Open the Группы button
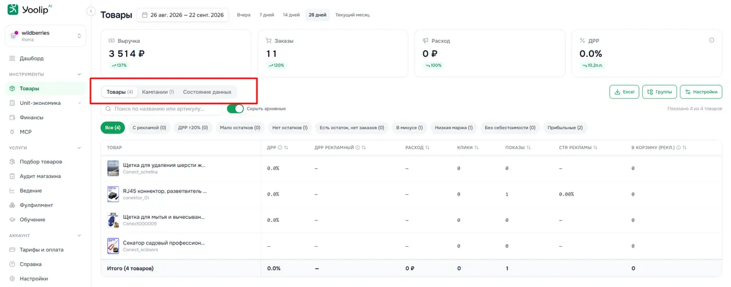The height and width of the screenshot is (287, 731). 659,92
